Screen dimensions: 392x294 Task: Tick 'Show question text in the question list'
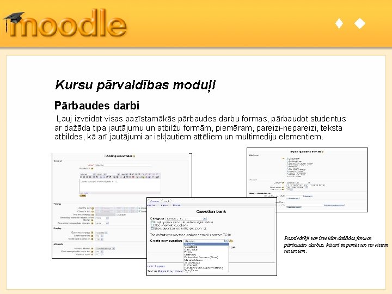point(152,229)
